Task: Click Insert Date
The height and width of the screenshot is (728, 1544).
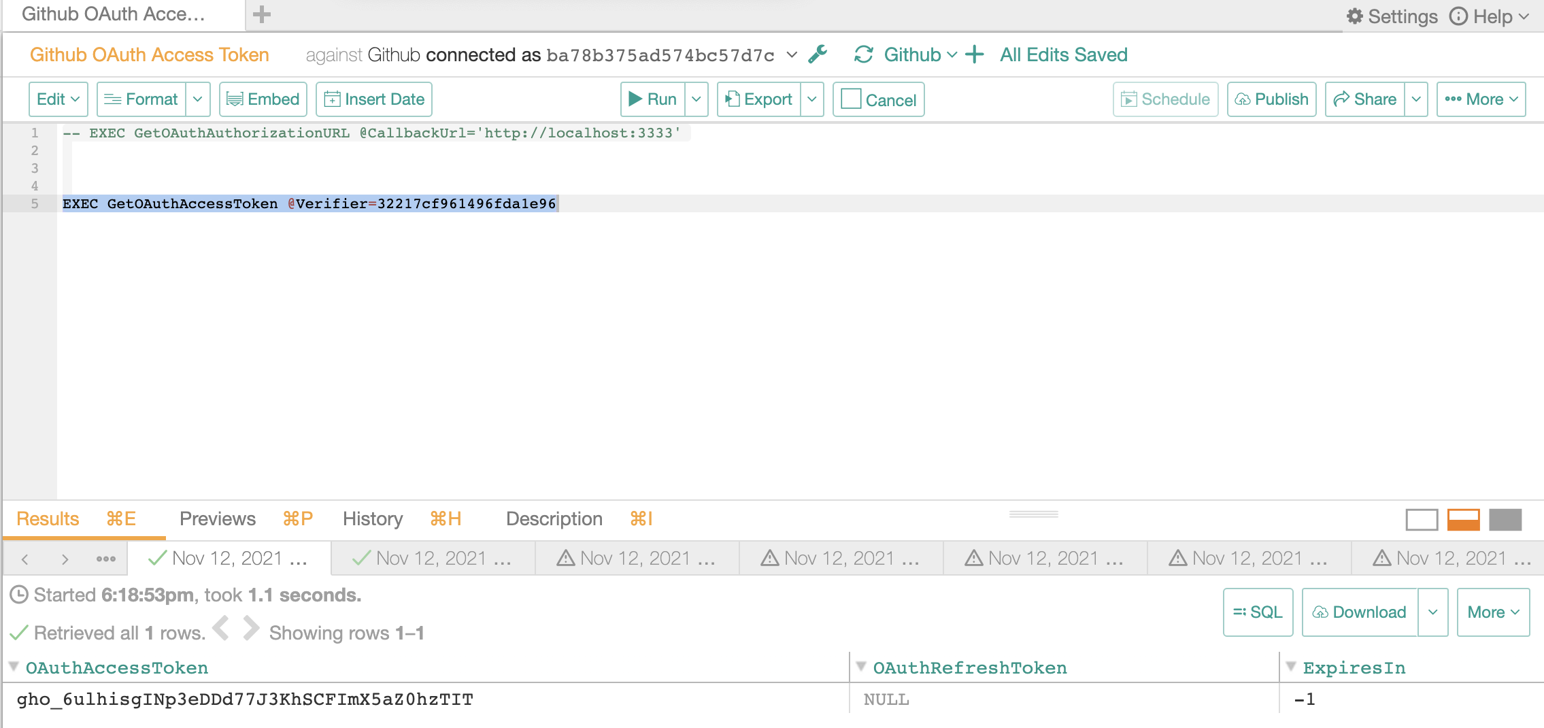Action: [x=374, y=99]
